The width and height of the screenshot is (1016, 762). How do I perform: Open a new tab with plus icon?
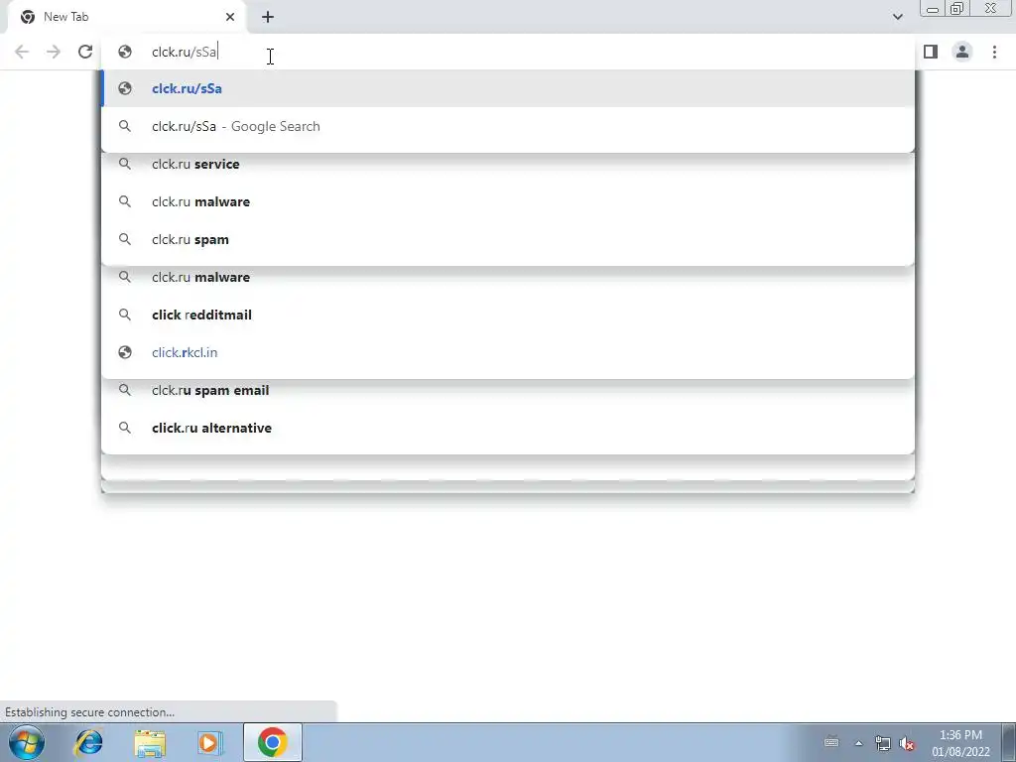(x=268, y=17)
